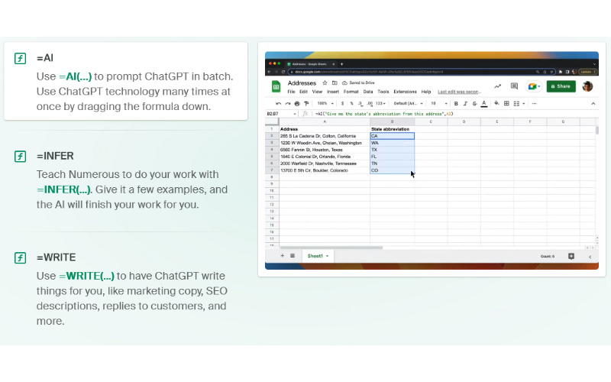Click the More toolbar options ellipsis
This screenshot has height=382, width=611.
[x=534, y=104]
